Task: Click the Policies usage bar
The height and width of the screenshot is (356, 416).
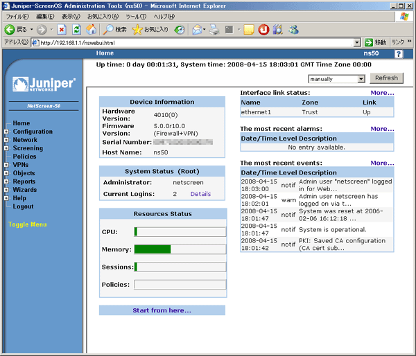Action: coord(180,285)
